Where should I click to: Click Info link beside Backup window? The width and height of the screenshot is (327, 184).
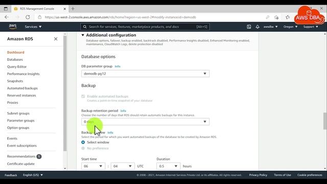pos(110,133)
